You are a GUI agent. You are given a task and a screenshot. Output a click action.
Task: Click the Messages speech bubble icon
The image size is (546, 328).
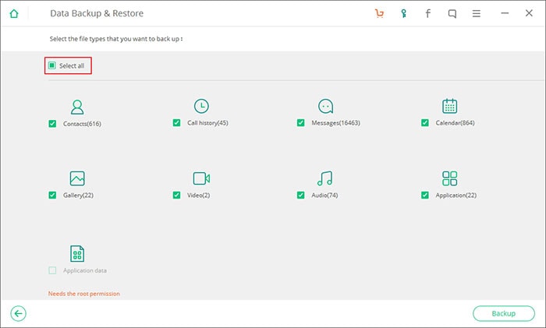pos(325,106)
